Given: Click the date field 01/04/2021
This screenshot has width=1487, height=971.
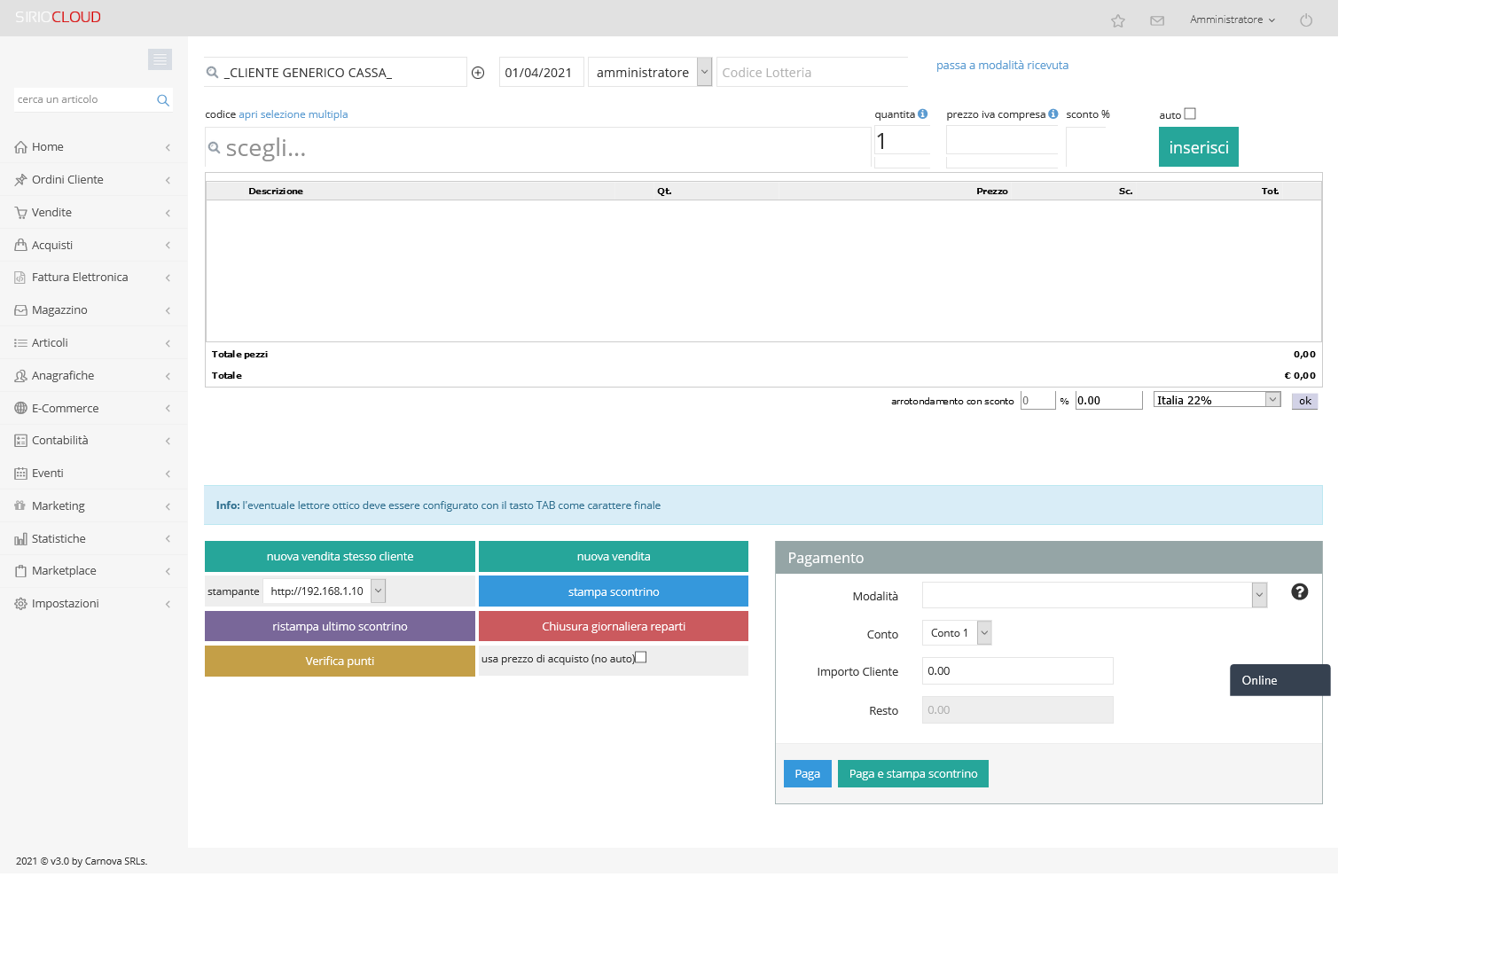Looking at the screenshot, I should coord(542,72).
